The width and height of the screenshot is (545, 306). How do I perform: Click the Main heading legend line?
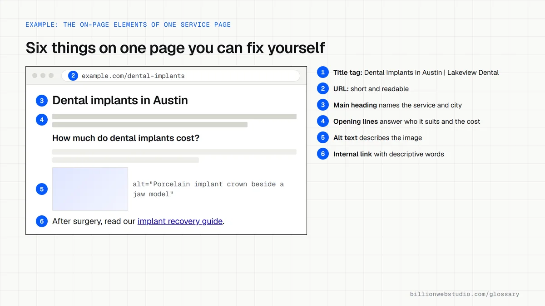(397, 105)
